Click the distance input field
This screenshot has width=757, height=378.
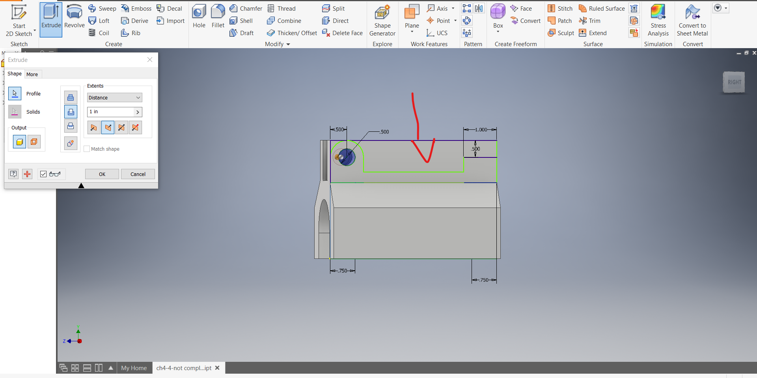[x=110, y=112]
